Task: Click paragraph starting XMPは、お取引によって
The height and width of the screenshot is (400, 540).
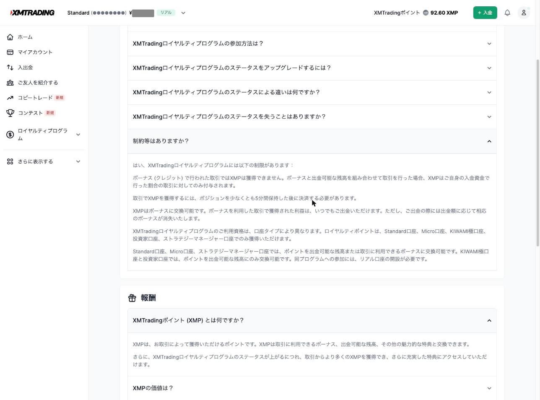Action: (301, 344)
